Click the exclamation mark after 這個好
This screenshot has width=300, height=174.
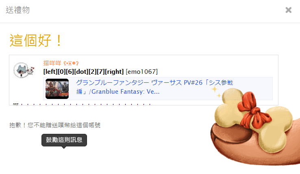59,40
